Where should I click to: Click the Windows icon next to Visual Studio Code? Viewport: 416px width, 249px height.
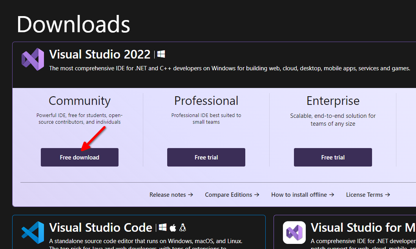pyautogui.click(x=162, y=227)
